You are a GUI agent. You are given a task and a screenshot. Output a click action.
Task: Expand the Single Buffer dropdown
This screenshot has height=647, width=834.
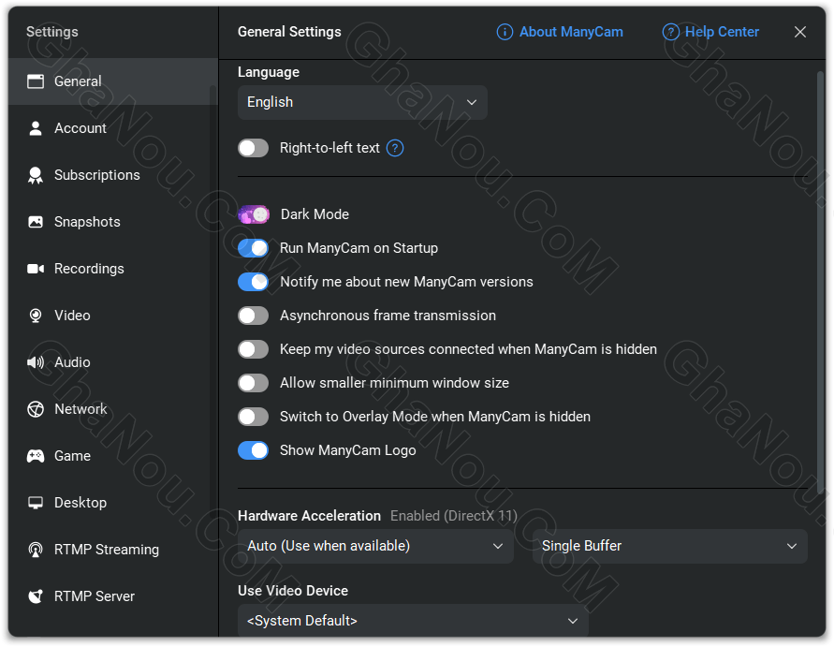669,546
